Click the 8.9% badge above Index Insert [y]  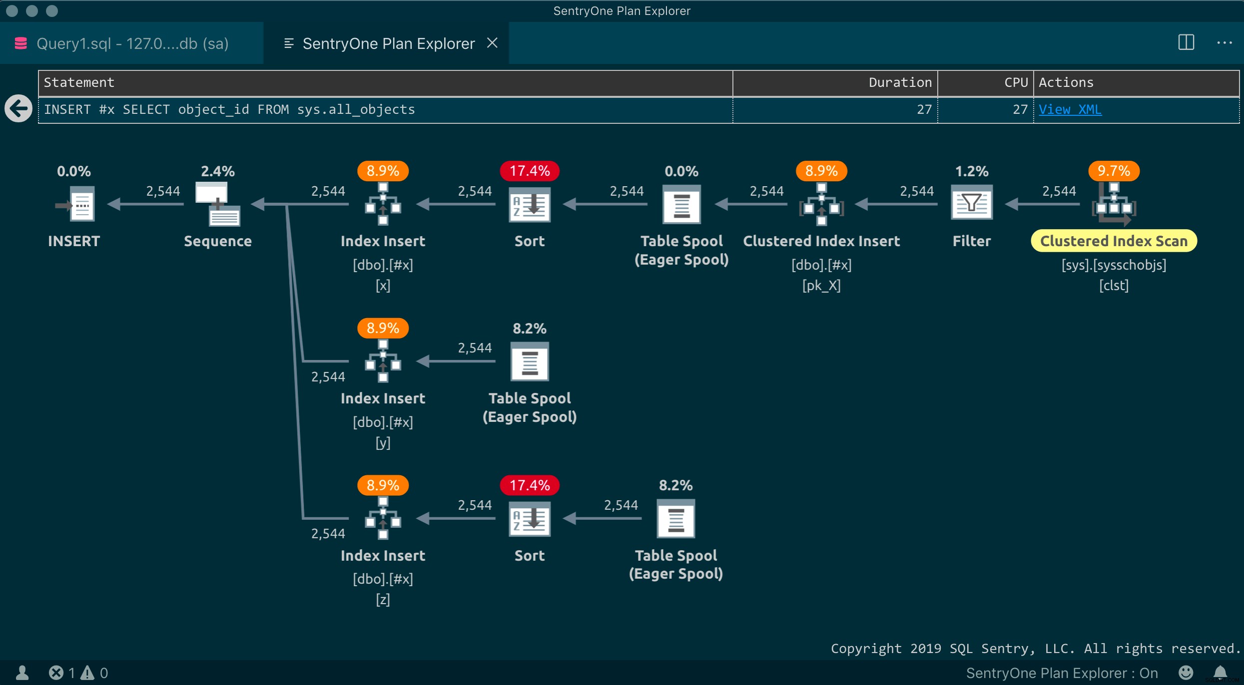[383, 328]
